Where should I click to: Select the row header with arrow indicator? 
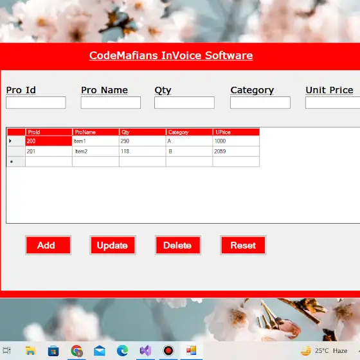[16, 141]
